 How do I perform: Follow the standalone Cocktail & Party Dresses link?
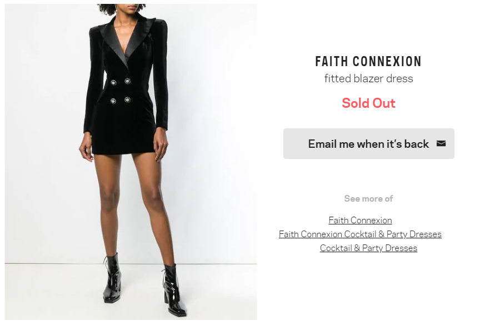[368, 248]
